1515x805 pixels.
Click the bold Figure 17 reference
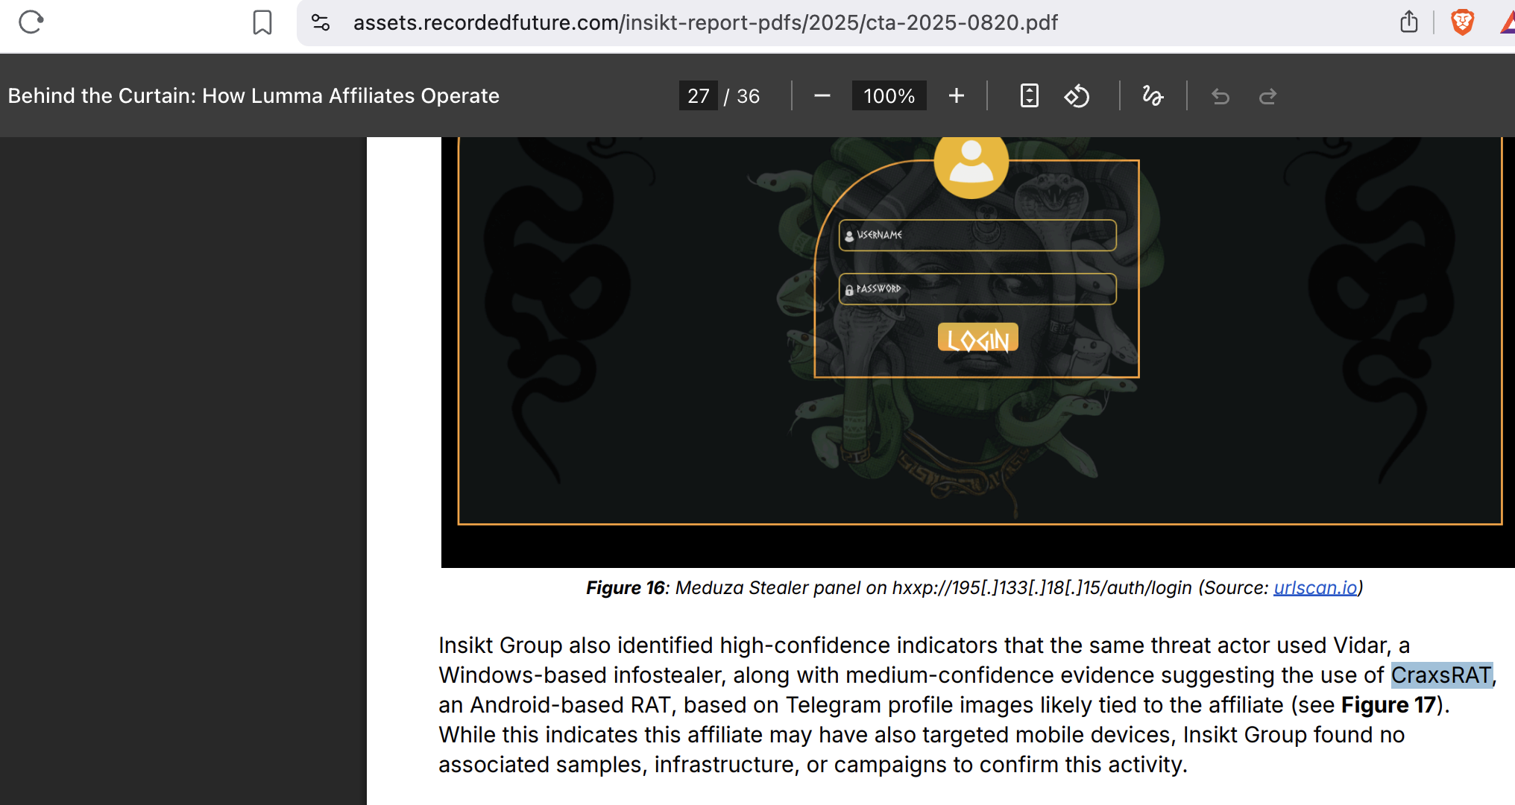(x=1388, y=705)
